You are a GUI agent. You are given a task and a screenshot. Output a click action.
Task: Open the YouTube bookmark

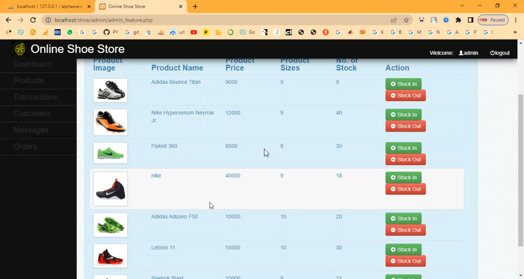pyautogui.click(x=194, y=32)
